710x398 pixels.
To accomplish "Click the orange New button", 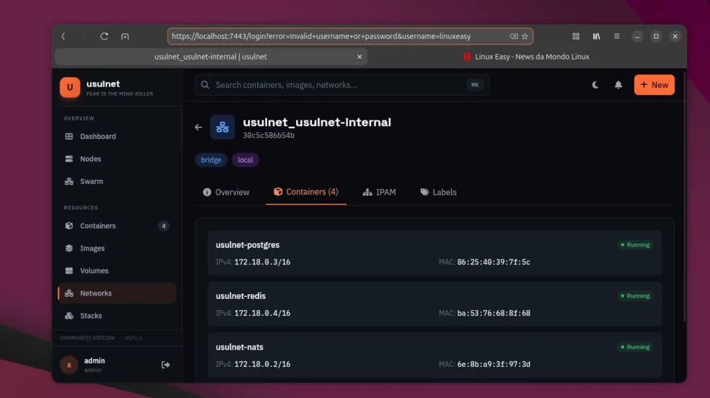I will (x=655, y=84).
